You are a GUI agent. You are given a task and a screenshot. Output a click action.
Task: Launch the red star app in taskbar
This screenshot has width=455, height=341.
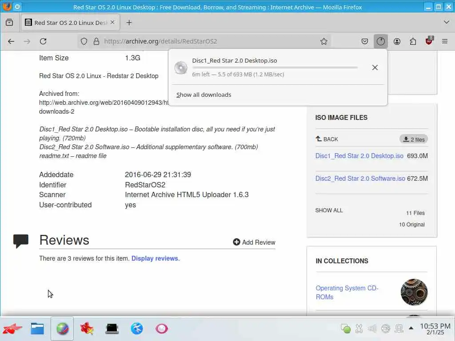coord(87,329)
